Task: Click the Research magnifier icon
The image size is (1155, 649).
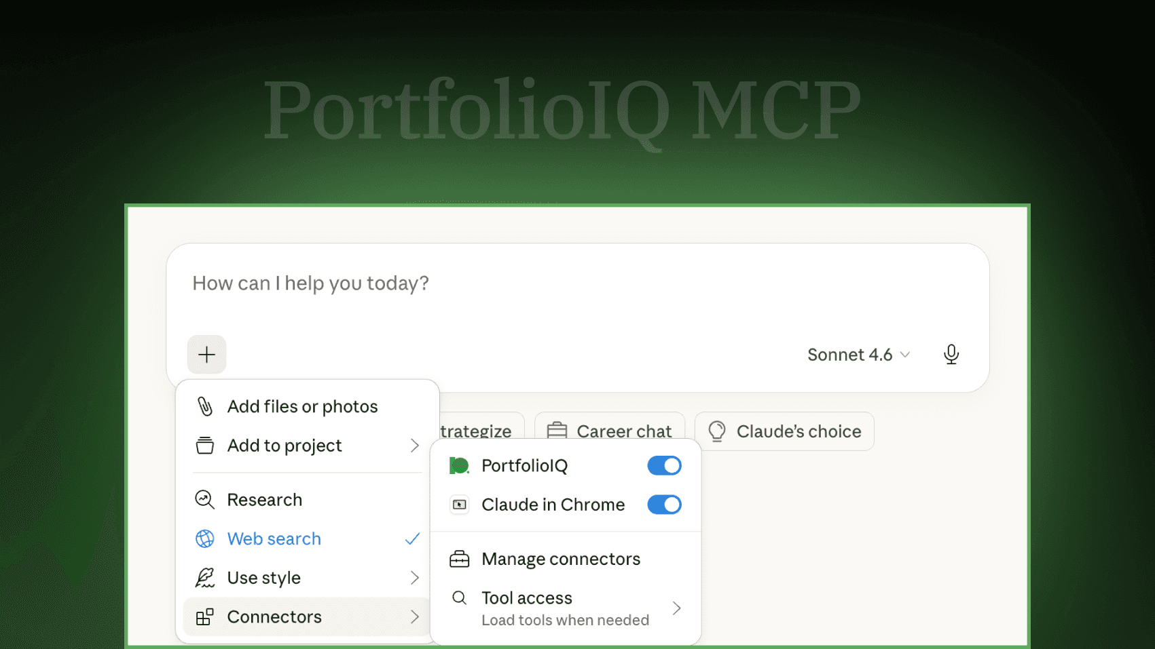Action: [x=204, y=500]
